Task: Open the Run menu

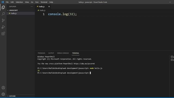Action: [37, 2]
